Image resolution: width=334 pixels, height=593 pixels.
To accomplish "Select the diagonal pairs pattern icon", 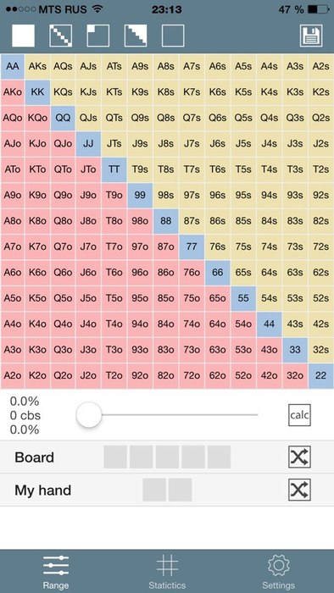I will pyautogui.click(x=60, y=36).
